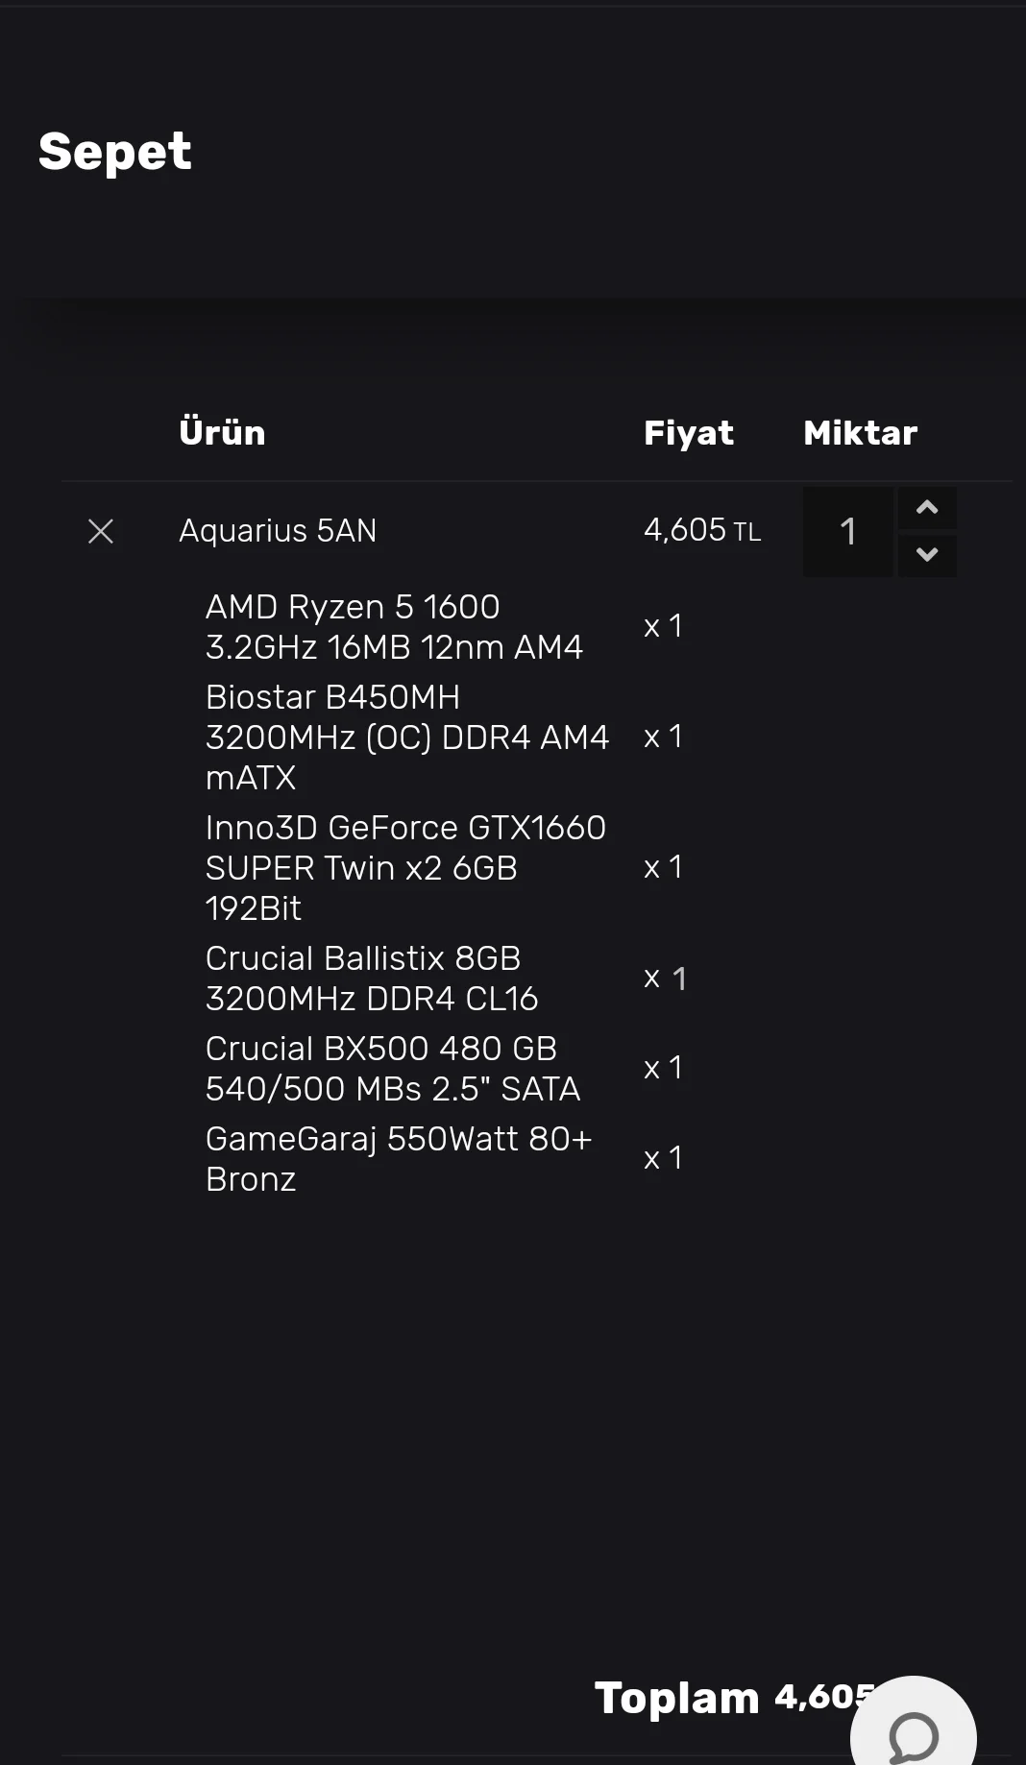Select the AMD Ryzen 5 1600 component

point(394,627)
